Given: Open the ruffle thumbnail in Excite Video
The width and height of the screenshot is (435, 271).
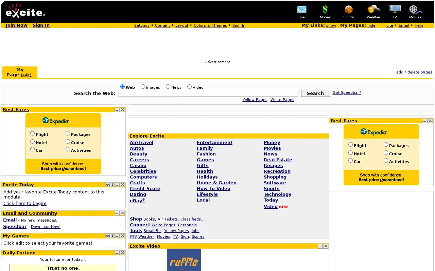Looking at the screenshot, I should [184, 260].
